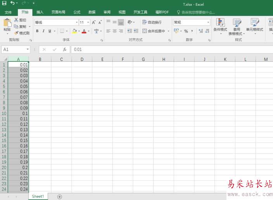Open the font size dropdown
The width and height of the screenshot is (273, 200).
88,22
